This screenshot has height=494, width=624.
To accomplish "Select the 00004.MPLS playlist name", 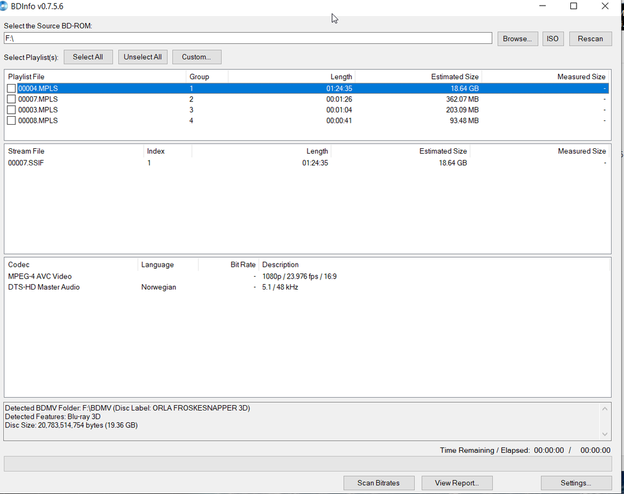I will (38, 88).
